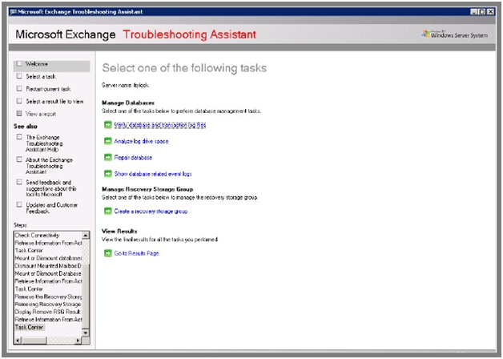Select Display Remove RSG Result step

(x=47, y=312)
